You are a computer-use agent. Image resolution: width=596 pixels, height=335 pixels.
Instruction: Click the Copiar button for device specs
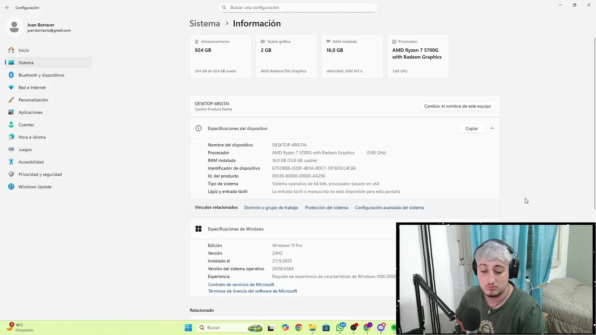tap(472, 128)
